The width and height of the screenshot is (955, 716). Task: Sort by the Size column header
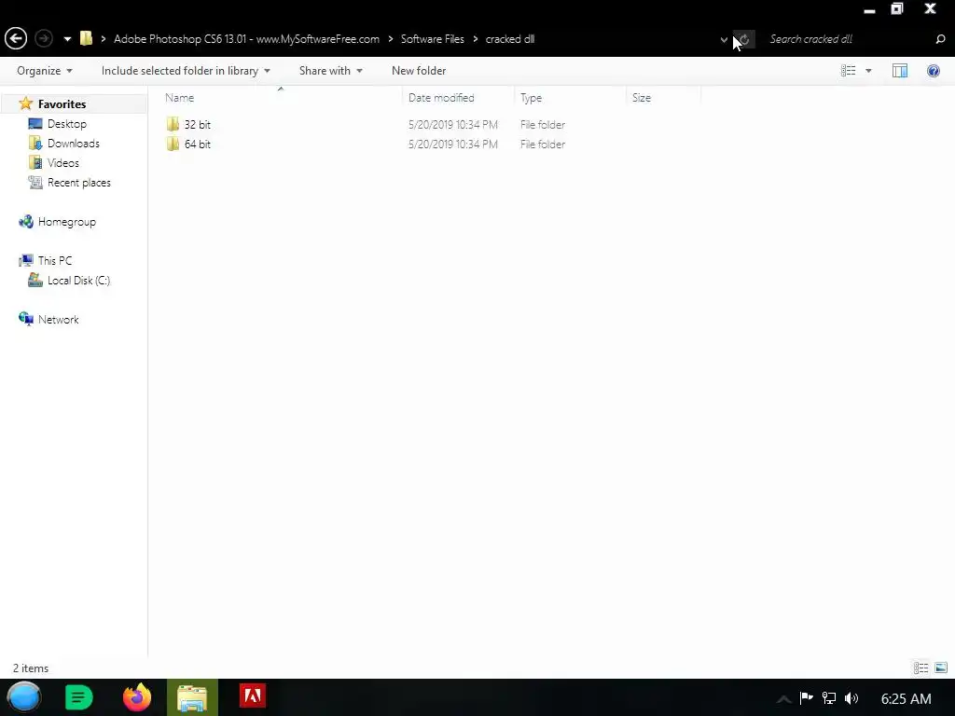tap(663, 97)
